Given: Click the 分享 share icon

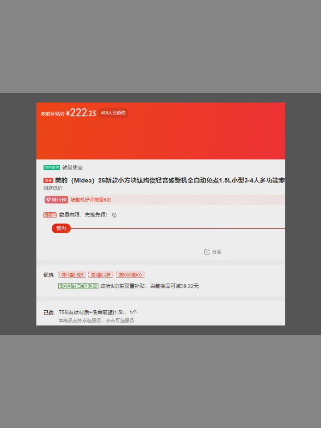Looking at the screenshot, I should [207, 251].
